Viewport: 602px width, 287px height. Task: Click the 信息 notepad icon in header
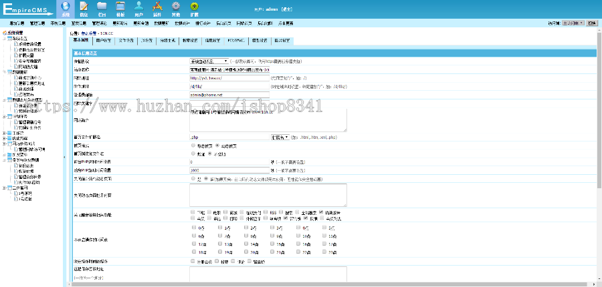pos(84,8)
